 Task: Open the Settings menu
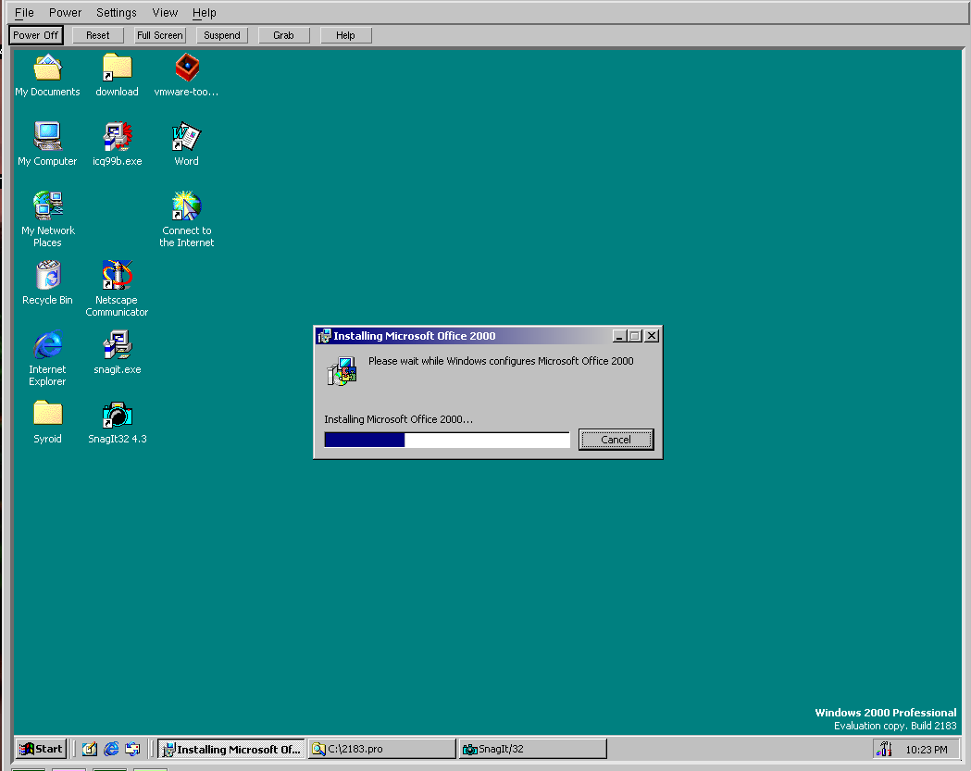pos(116,13)
